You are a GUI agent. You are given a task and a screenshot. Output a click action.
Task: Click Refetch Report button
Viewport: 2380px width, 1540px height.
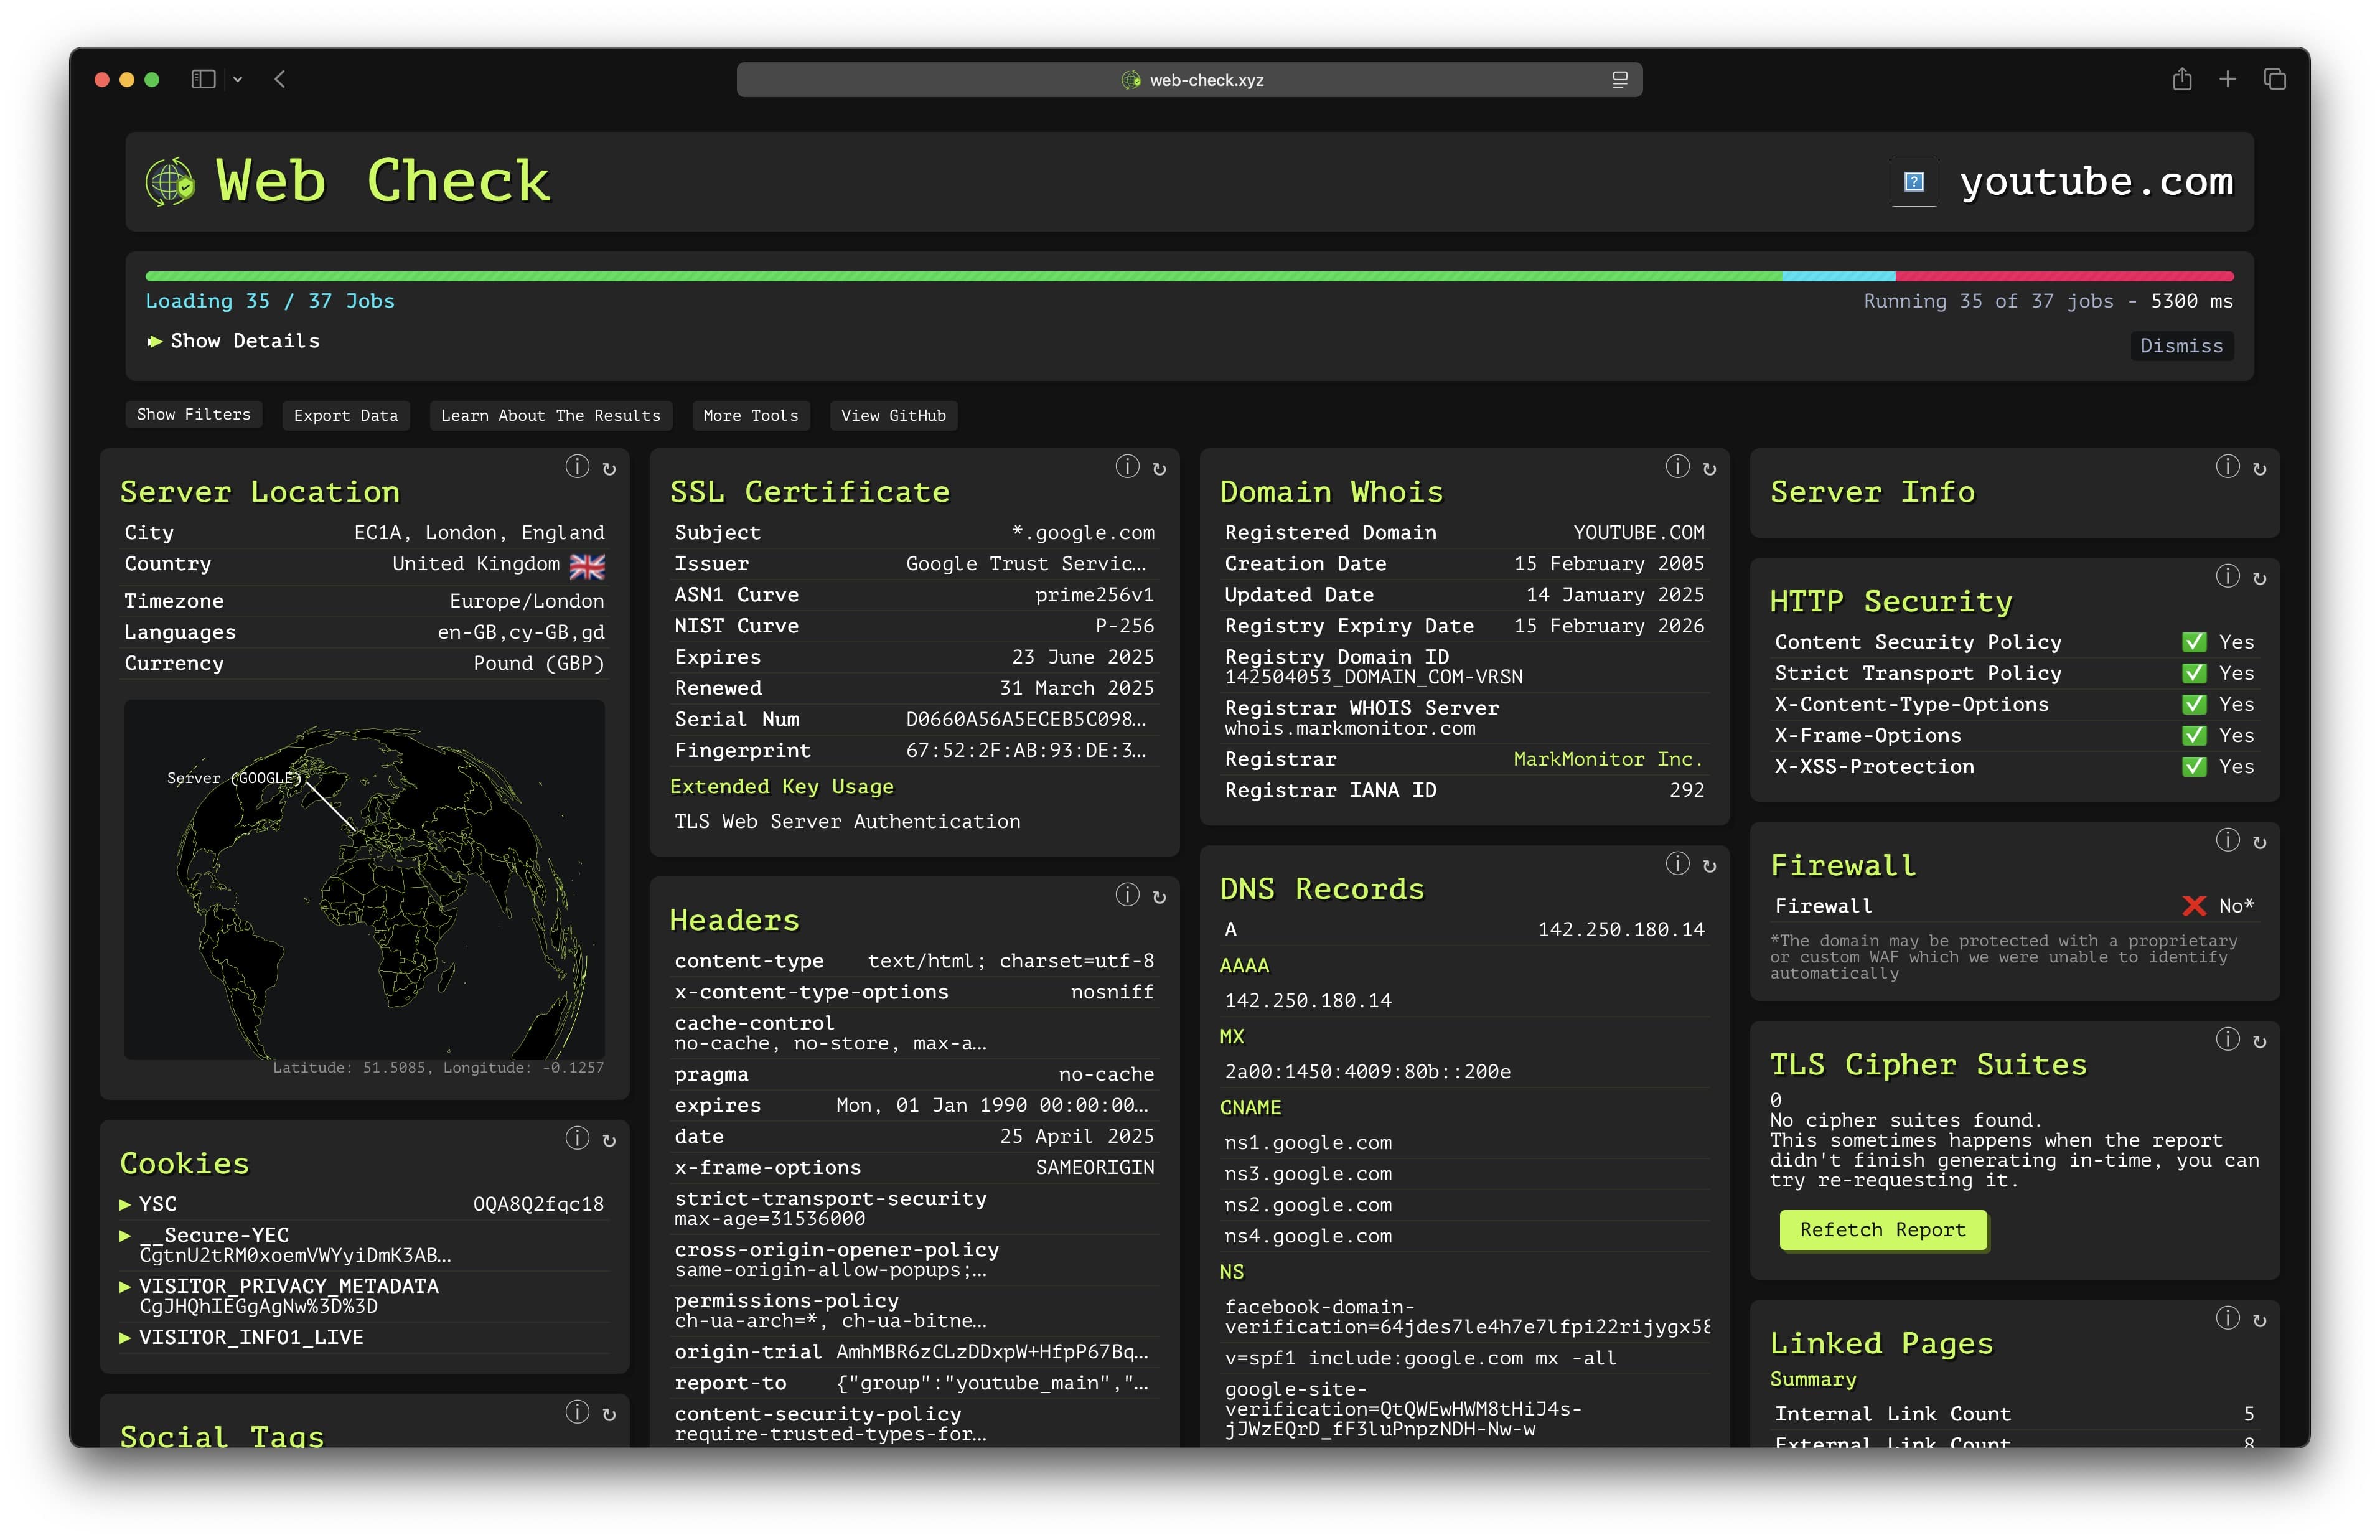coord(1882,1230)
